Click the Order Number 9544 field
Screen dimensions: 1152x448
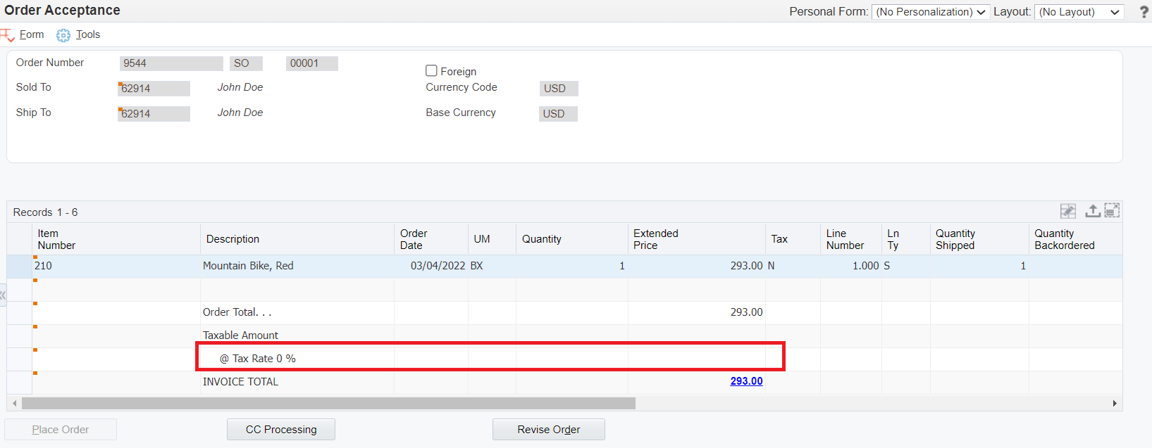pyautogui.click(x=171, y=63)
